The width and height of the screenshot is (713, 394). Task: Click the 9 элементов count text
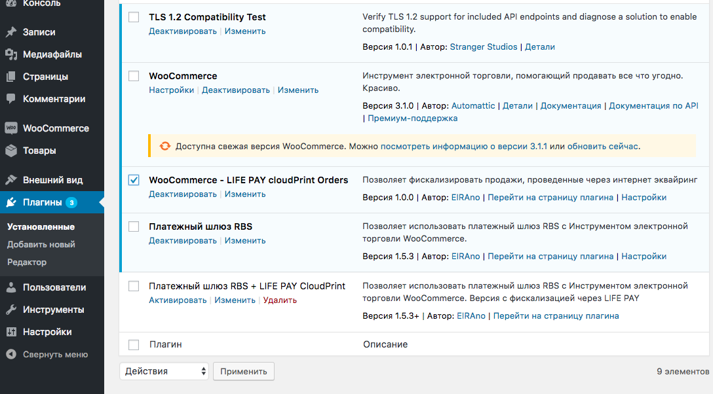pos(683,371)
